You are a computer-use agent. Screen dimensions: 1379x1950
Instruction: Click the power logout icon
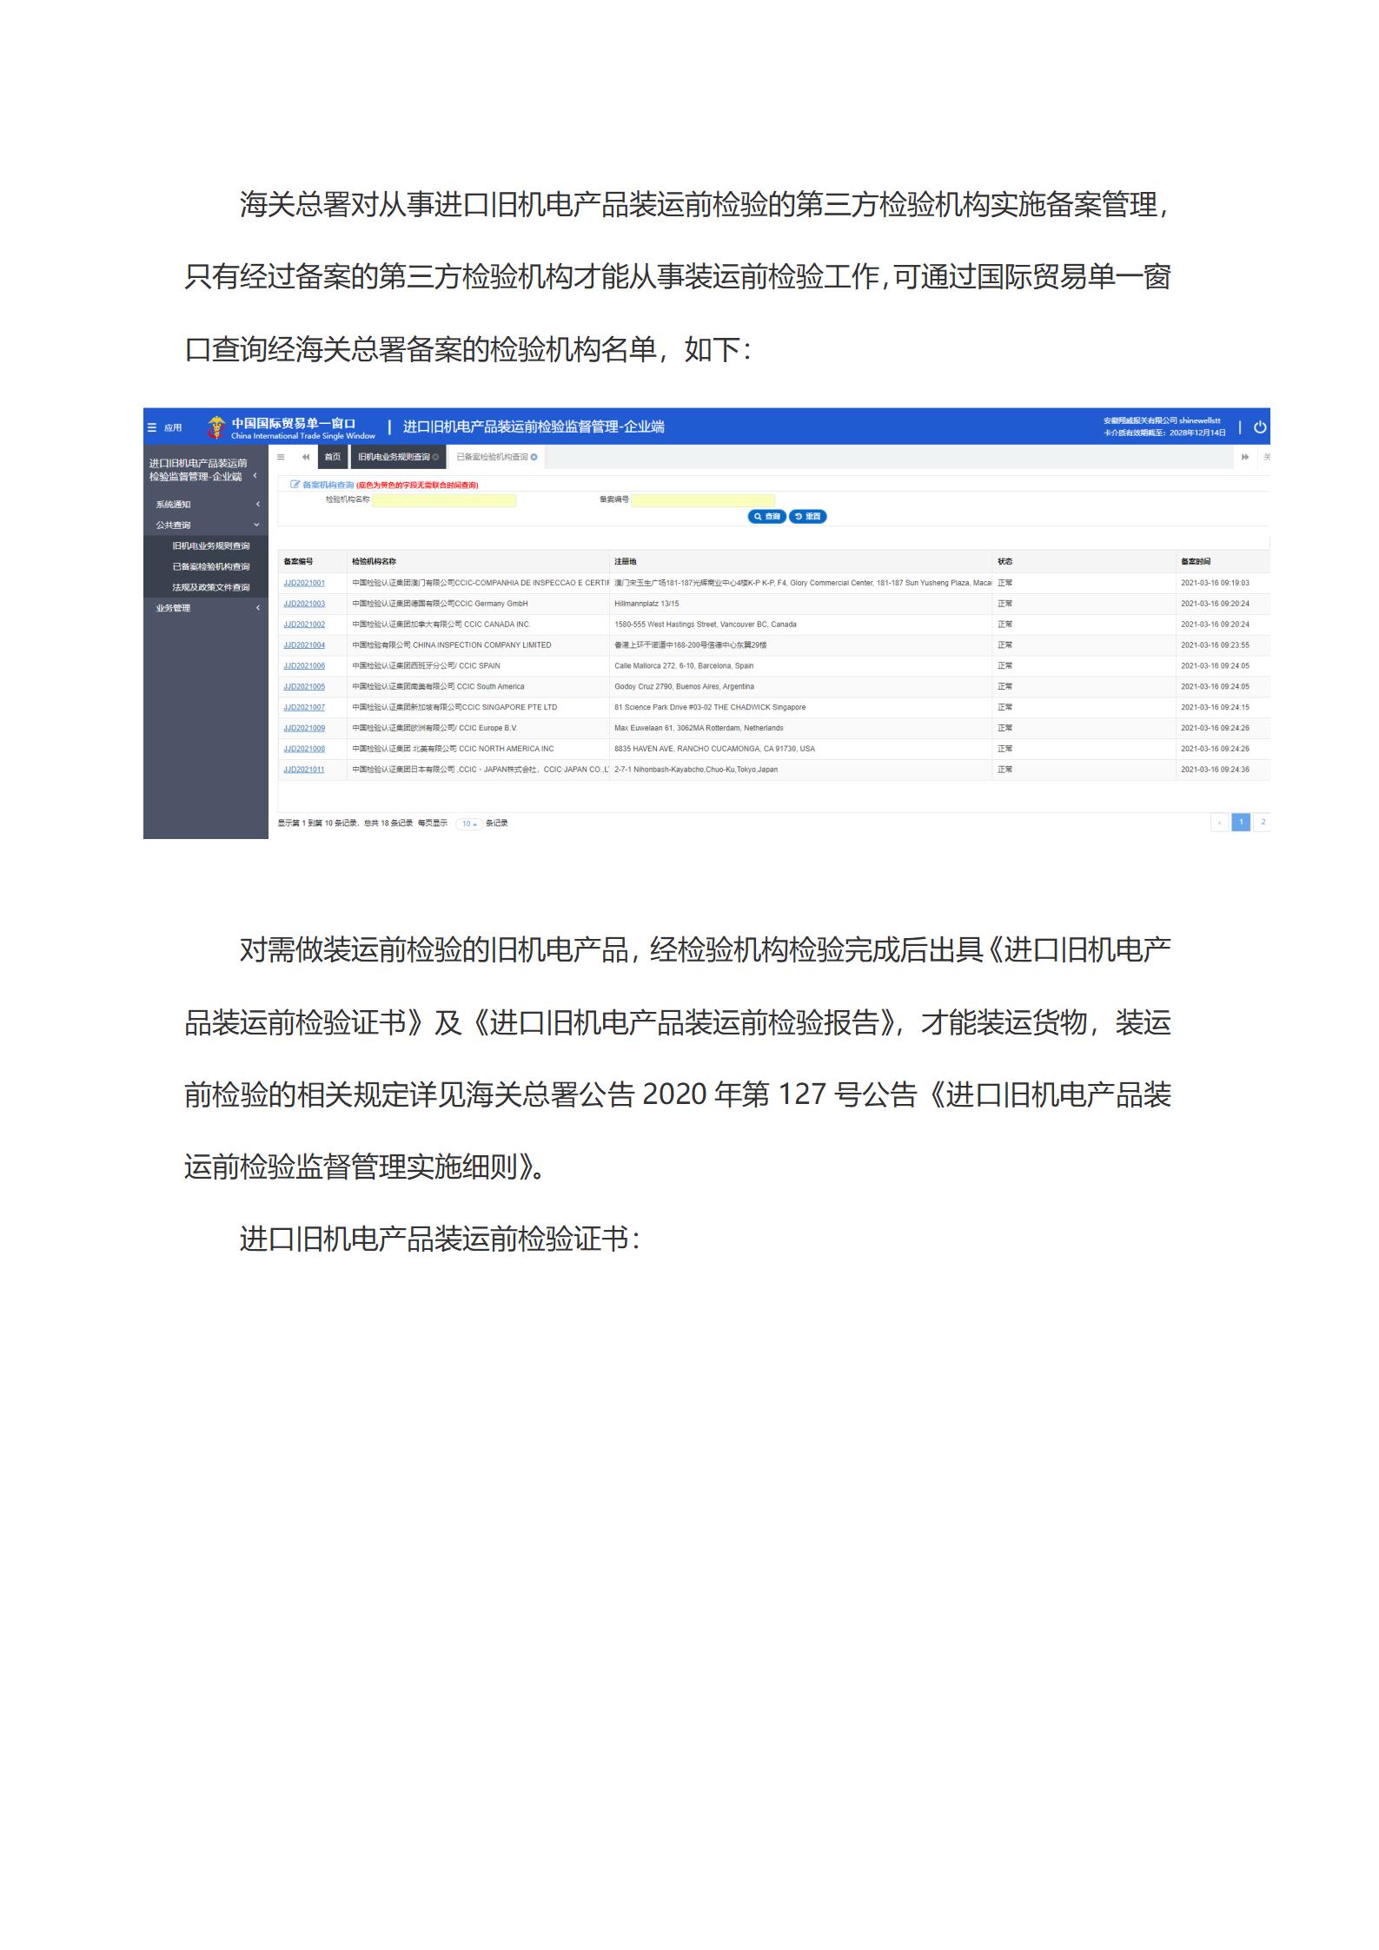[1260, 426]
